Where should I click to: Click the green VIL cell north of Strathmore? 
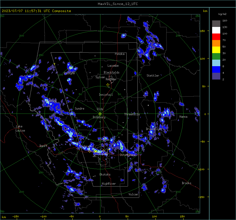pos(121,148)
